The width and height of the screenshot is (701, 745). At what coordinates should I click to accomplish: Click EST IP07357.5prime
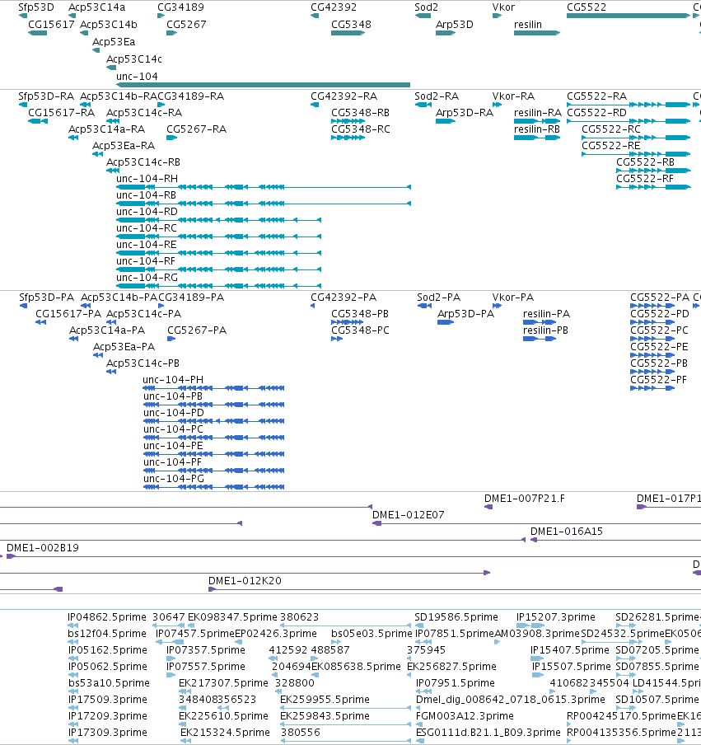(x=206, y=650)
